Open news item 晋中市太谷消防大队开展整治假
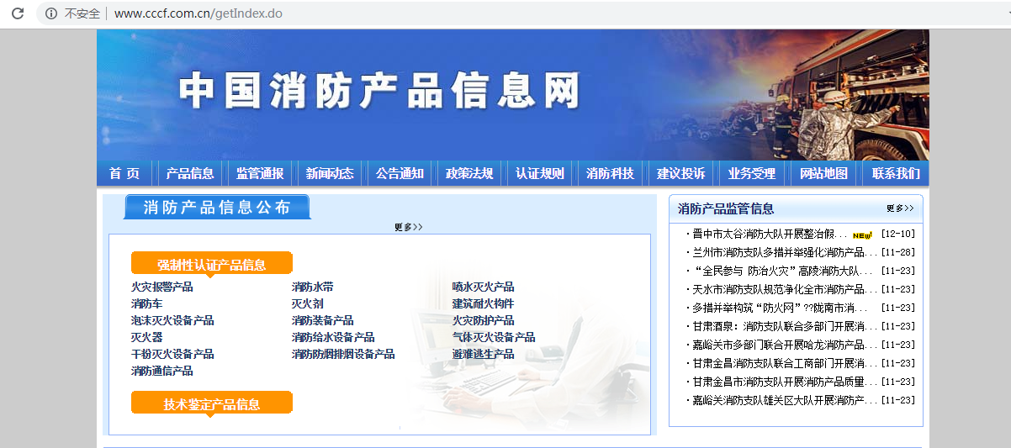 (x=765, y=234)
